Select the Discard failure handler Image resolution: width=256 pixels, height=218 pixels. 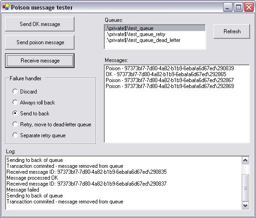coord(25,91)
